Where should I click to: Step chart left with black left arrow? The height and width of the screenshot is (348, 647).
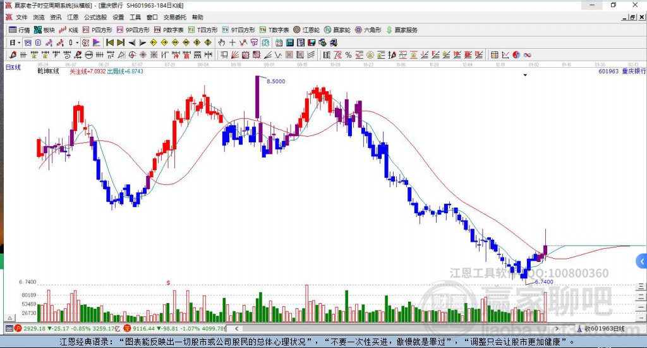coord(131,42)
